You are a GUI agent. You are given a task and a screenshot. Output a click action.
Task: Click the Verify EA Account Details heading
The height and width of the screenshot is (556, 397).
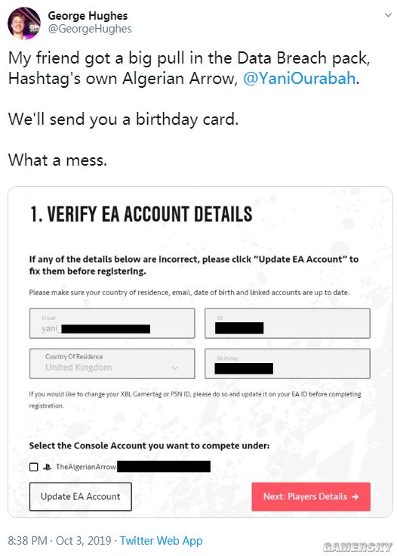coord(141,214)
